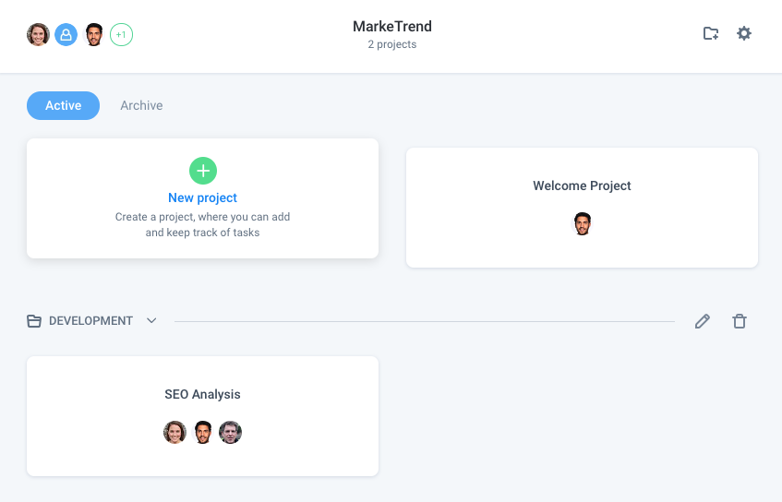Open settings via the gear icon

(743, 34)
